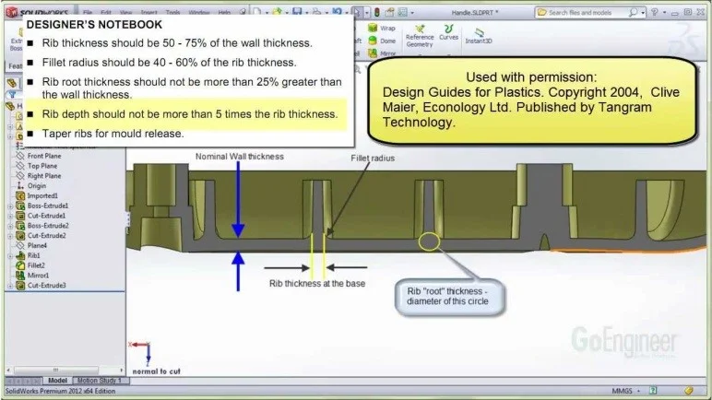Select the Front Plane in tree
This screenshot has width=712, height=400.
pos(44,155)
